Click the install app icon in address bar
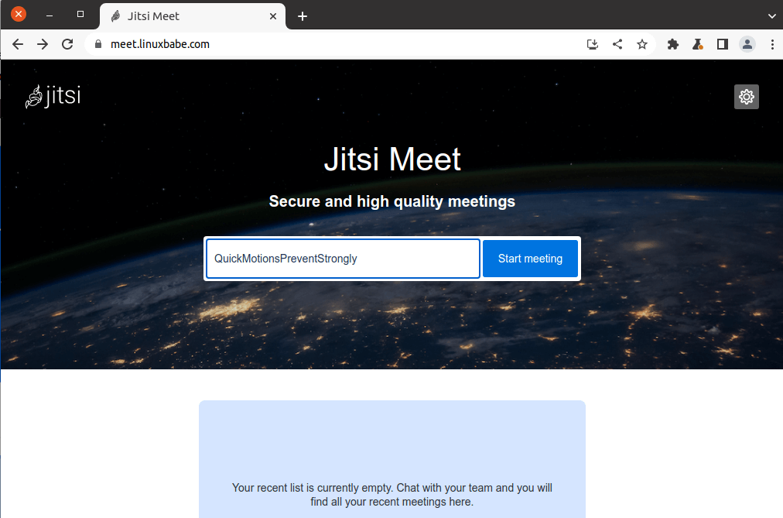This screenshot has height=518, width=783. (x=592, y=44)
